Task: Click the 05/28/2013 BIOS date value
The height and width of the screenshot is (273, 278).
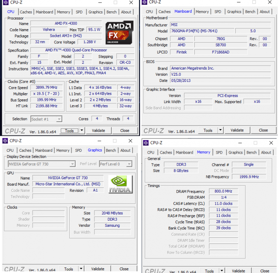Action: point(220,80)
